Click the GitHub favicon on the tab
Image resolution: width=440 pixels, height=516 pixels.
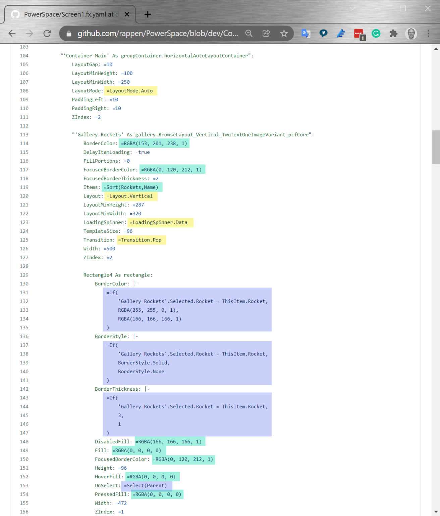pos(15,14)
